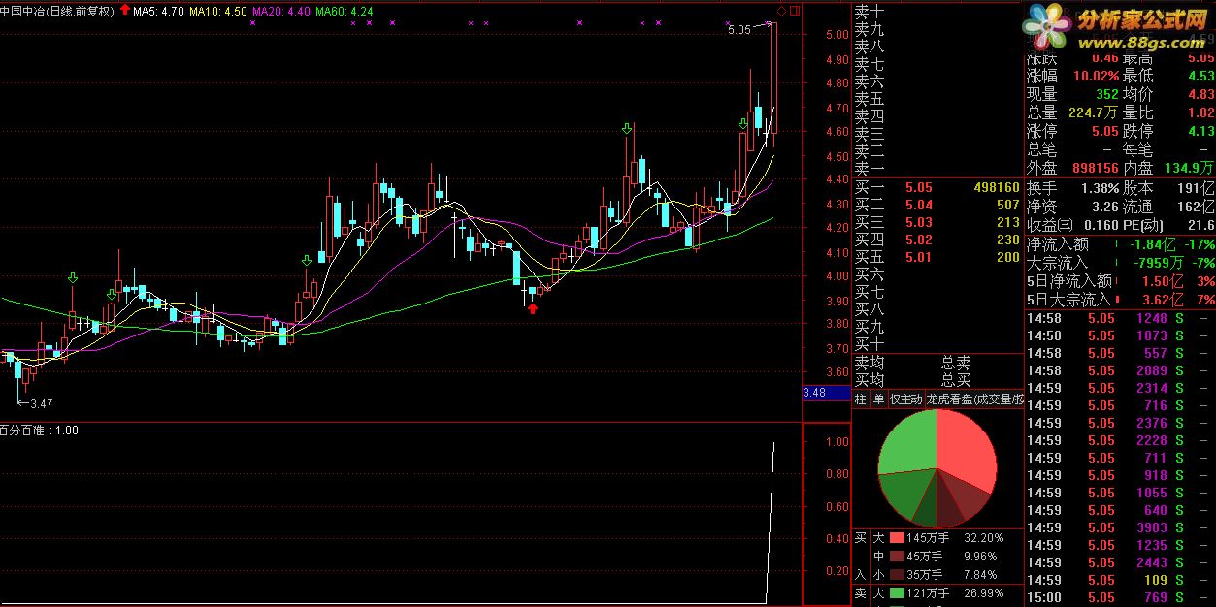Screen dimensions: 1216x607
Task: Click the 32.20% large-buy percentage
Action: click(x=983, y=537)
